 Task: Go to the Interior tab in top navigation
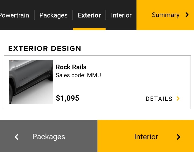tap(121, 15)
